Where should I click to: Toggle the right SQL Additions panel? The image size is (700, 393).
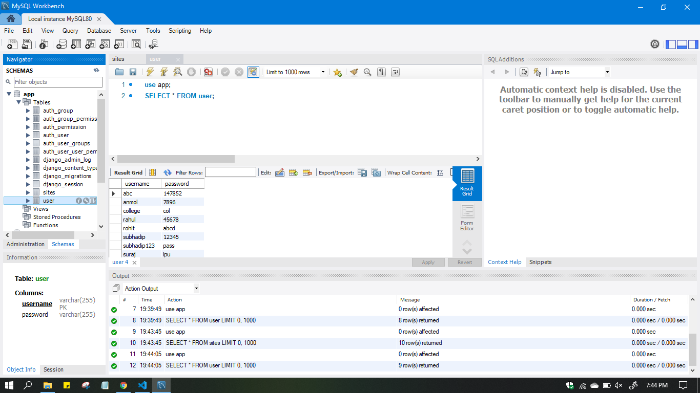coord(693,45)
